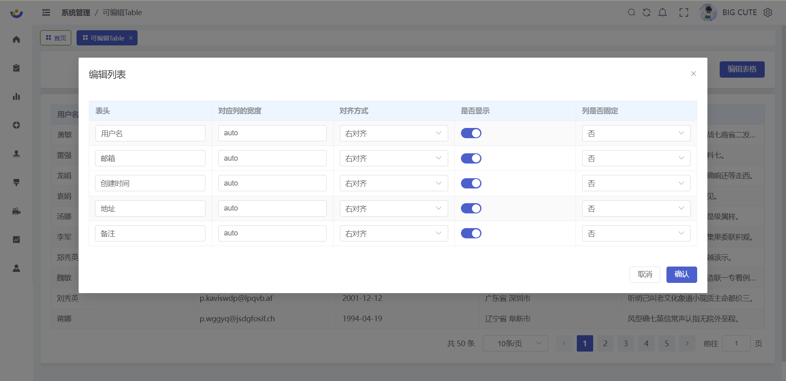Click the search icon in the header
The height and width of the screenshot is (381, 786).
[632, 12]
